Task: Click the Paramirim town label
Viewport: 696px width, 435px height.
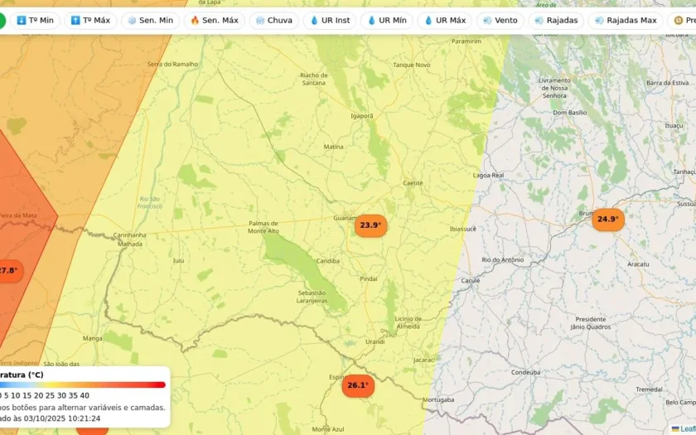Action: click(x=466, y=41)
